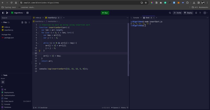Close the insertSort.js tab
The height and width of the screenshot is (110, 210).
(61, 18)
